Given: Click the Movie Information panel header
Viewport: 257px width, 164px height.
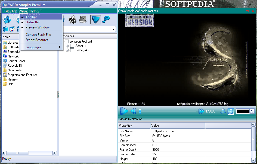Looking at the screenshot, I should pos(187,119).
